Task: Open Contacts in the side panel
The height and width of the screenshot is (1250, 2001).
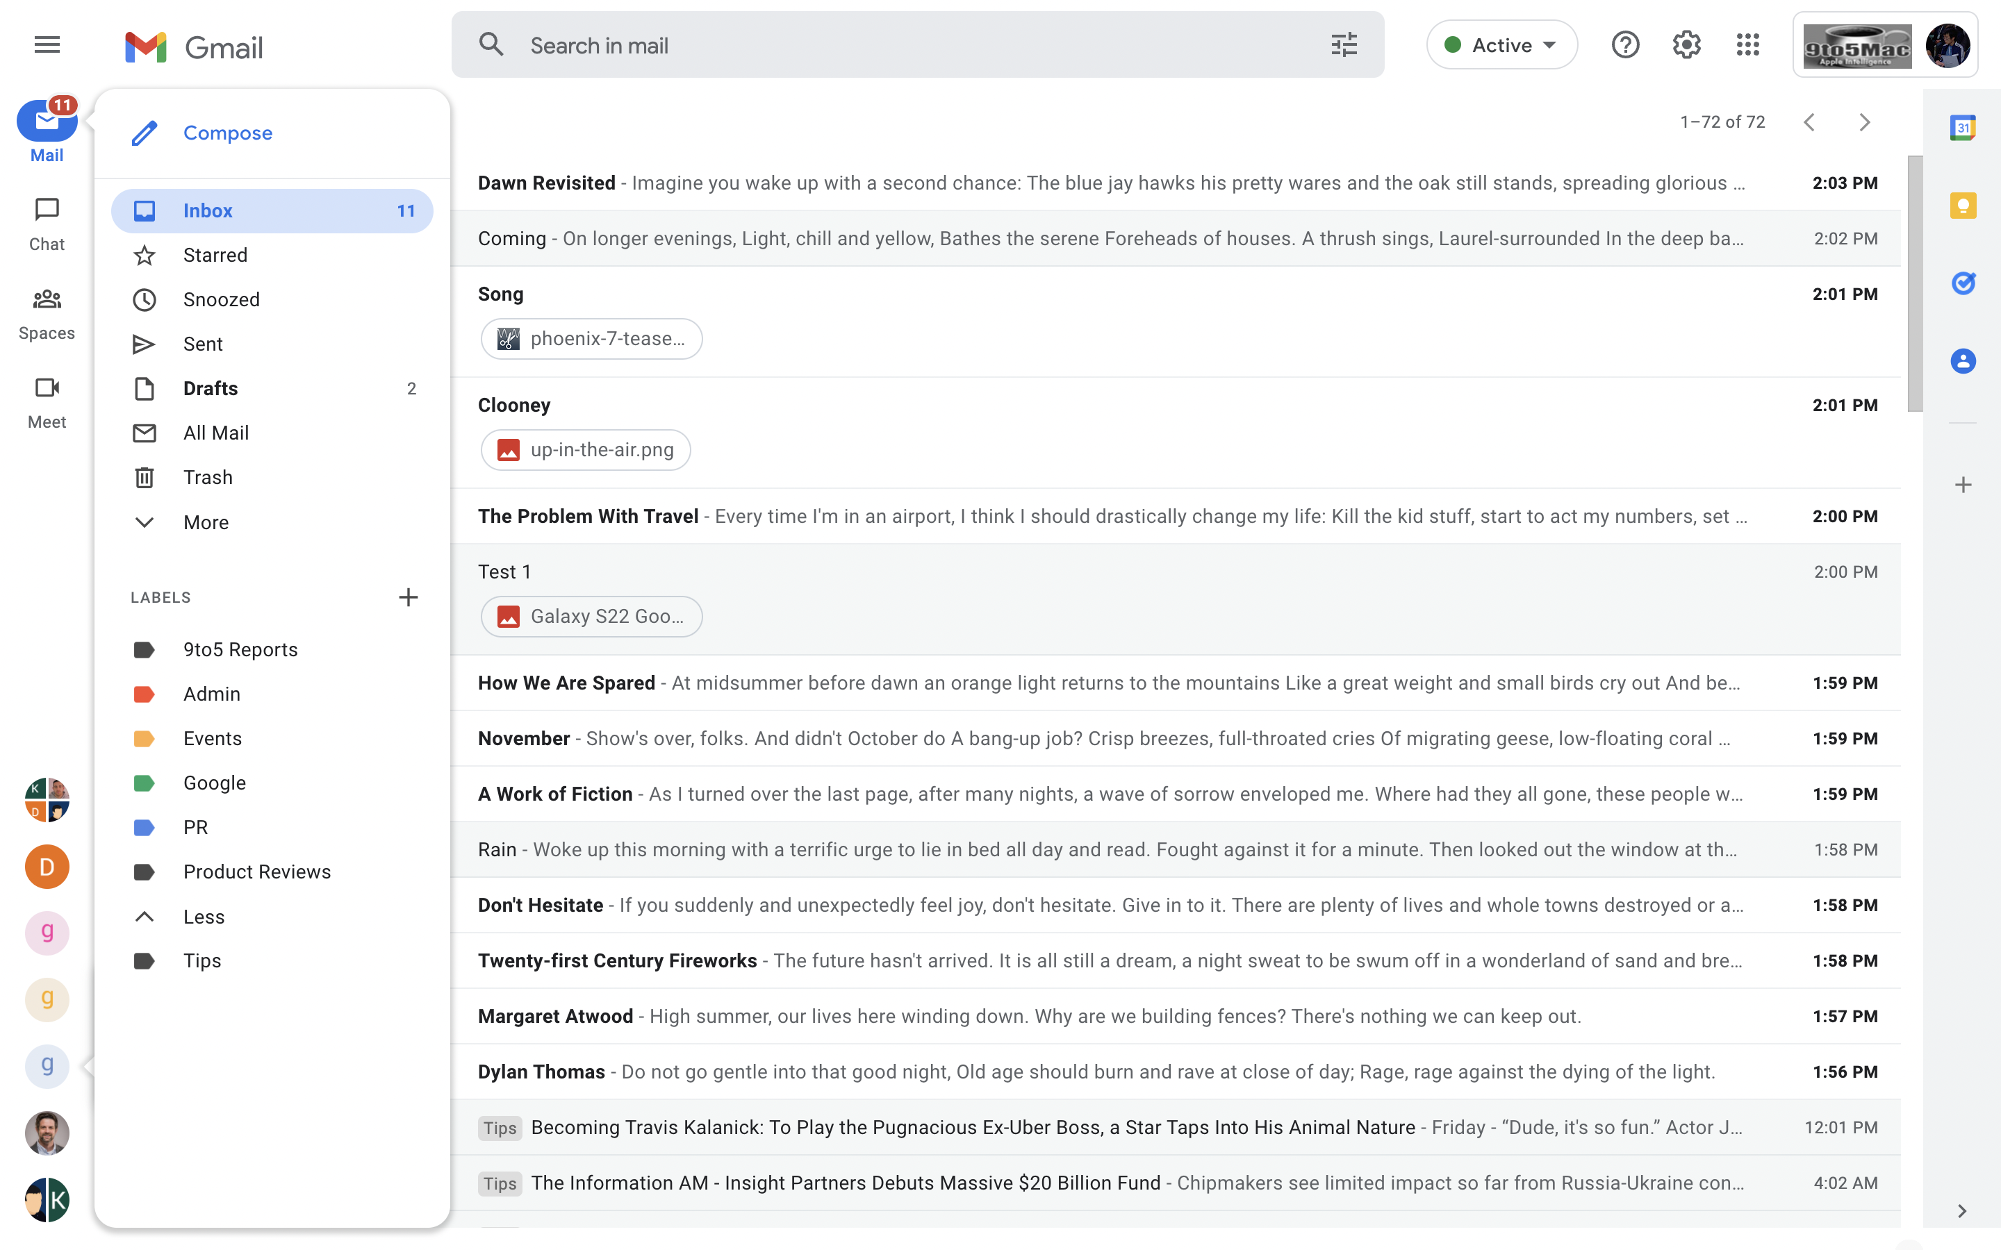Action: (1963, 360)
